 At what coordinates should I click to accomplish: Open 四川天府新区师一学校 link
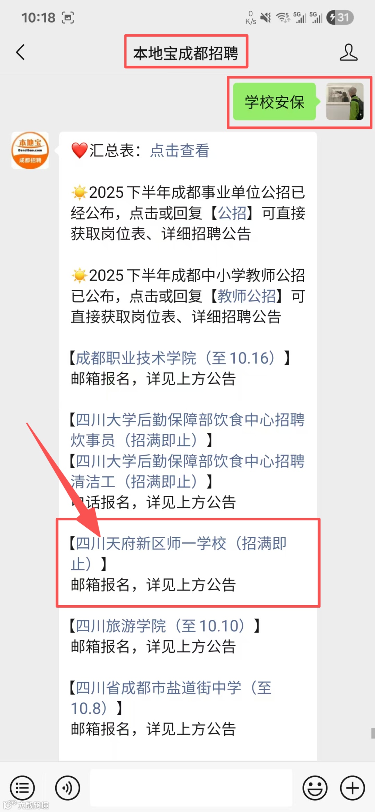pyautogui.click(x=178, y=553)
